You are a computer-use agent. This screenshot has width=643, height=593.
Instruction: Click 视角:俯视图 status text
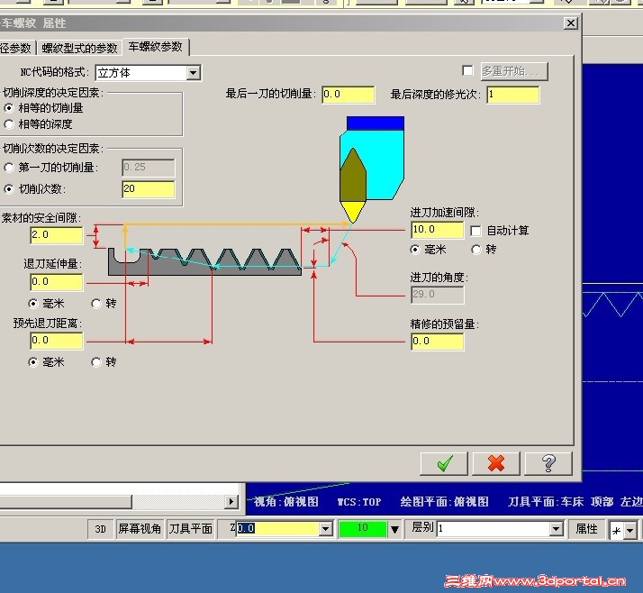point(285,501)
